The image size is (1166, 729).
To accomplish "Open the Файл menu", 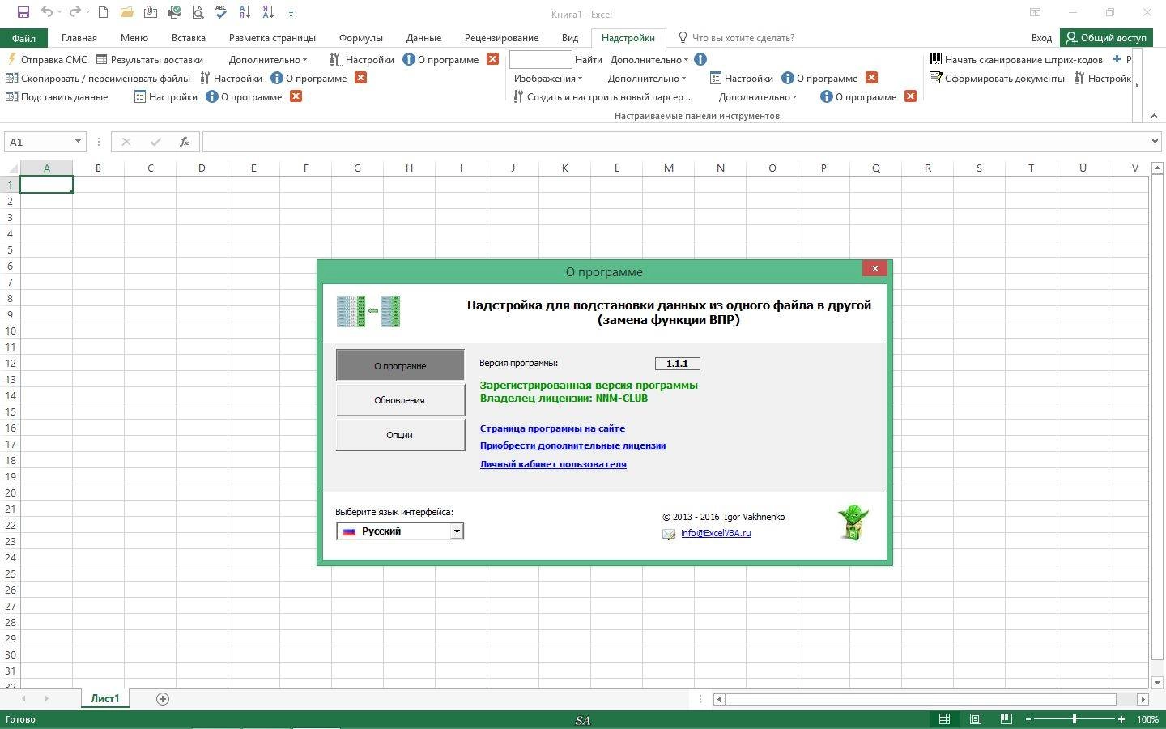I will [x=23, y=37].
